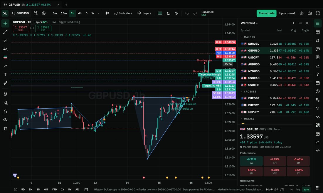This screenshot has width=323, height=193.
Task: Open the Layers menu
Action: (x=144, y=13)
